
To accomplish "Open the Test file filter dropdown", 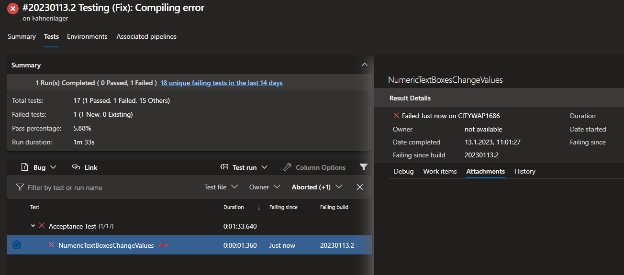I will click(x=221, y=187).
